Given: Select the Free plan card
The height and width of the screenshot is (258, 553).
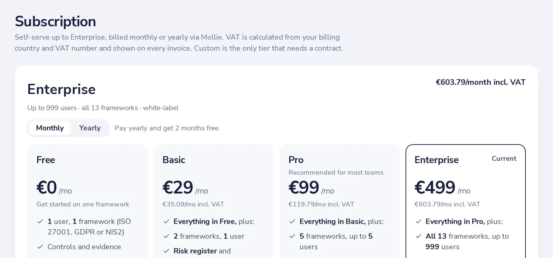Looking at the screenshot, I should point(87,201).
